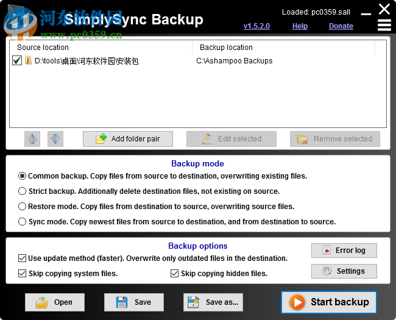
Task: Select Strict backup mode
Action: (x=22, y=191)
